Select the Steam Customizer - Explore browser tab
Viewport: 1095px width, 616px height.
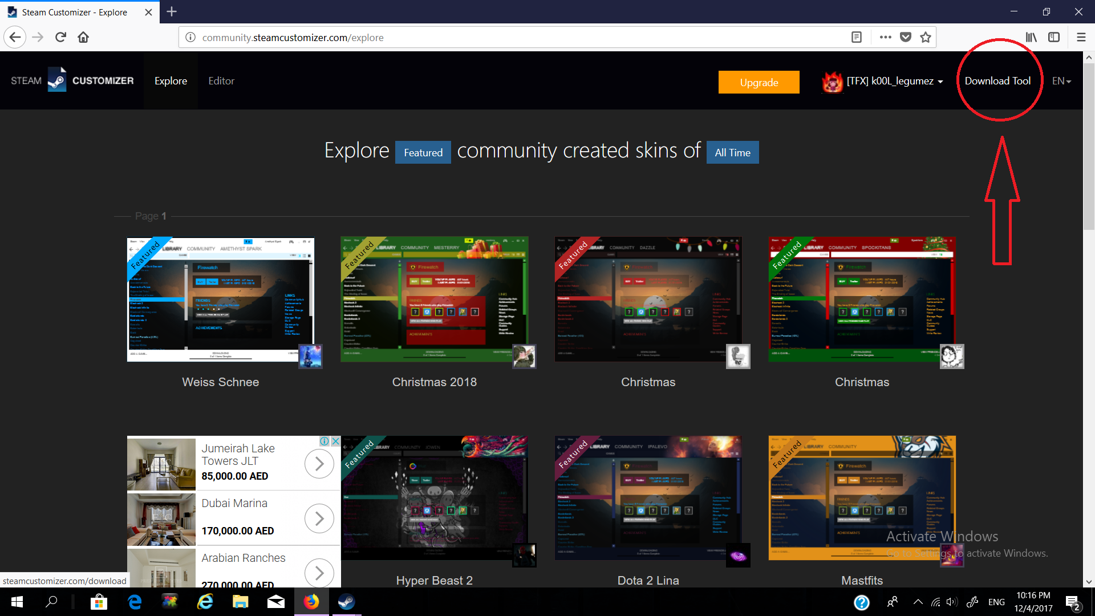pos(80,12)
